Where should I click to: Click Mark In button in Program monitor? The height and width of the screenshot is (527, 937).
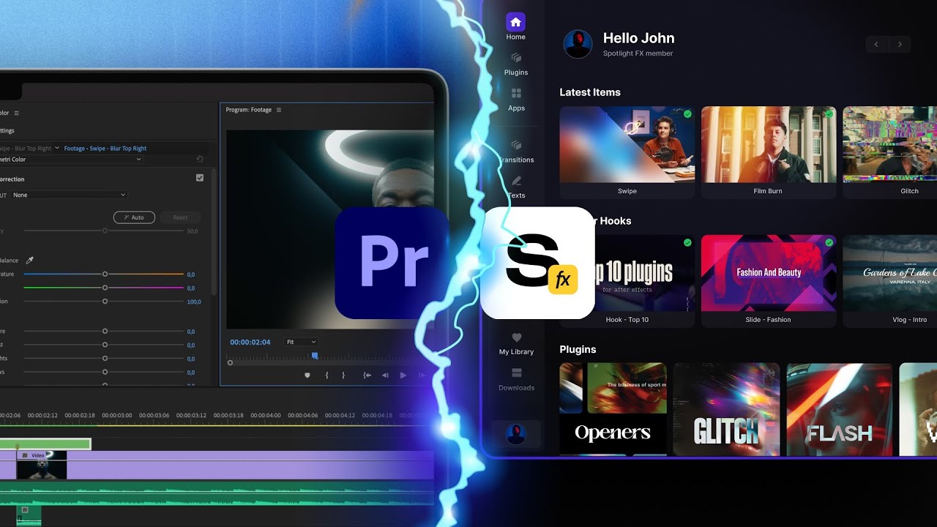pyautogui.click(x=326, y=375)
